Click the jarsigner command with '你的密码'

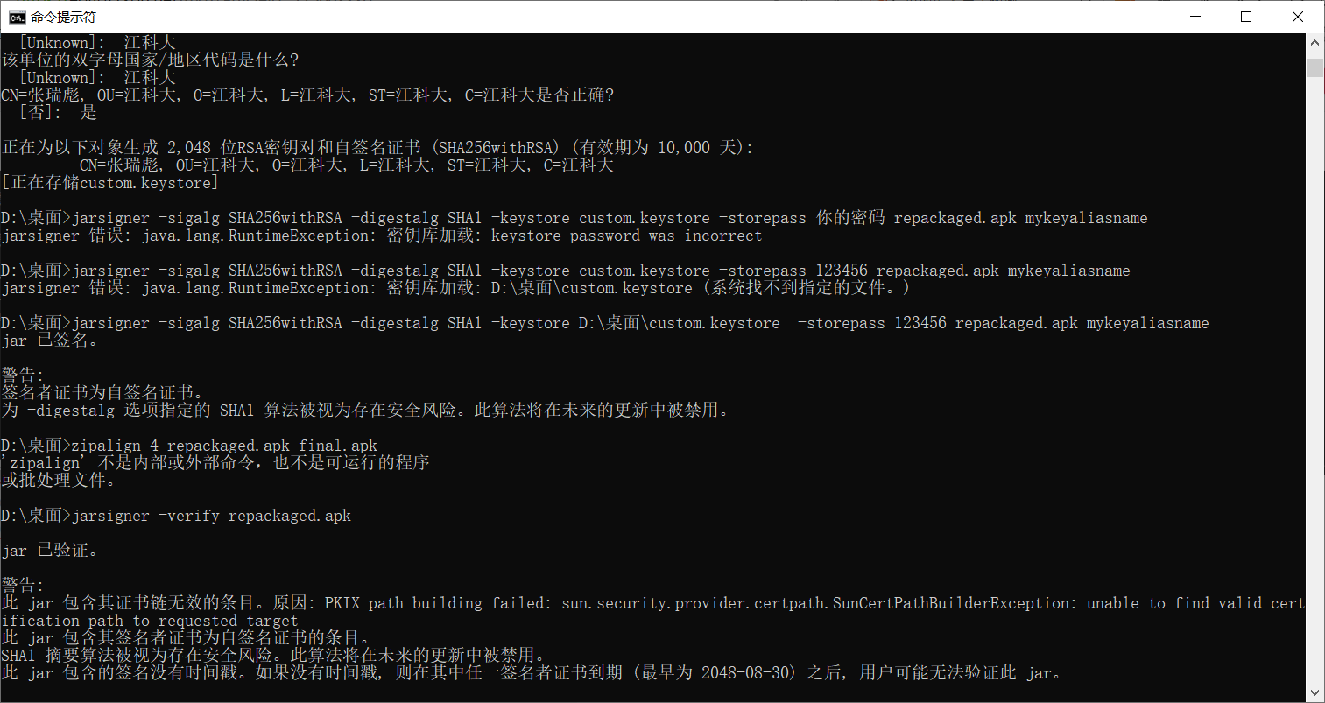point(574,217)
